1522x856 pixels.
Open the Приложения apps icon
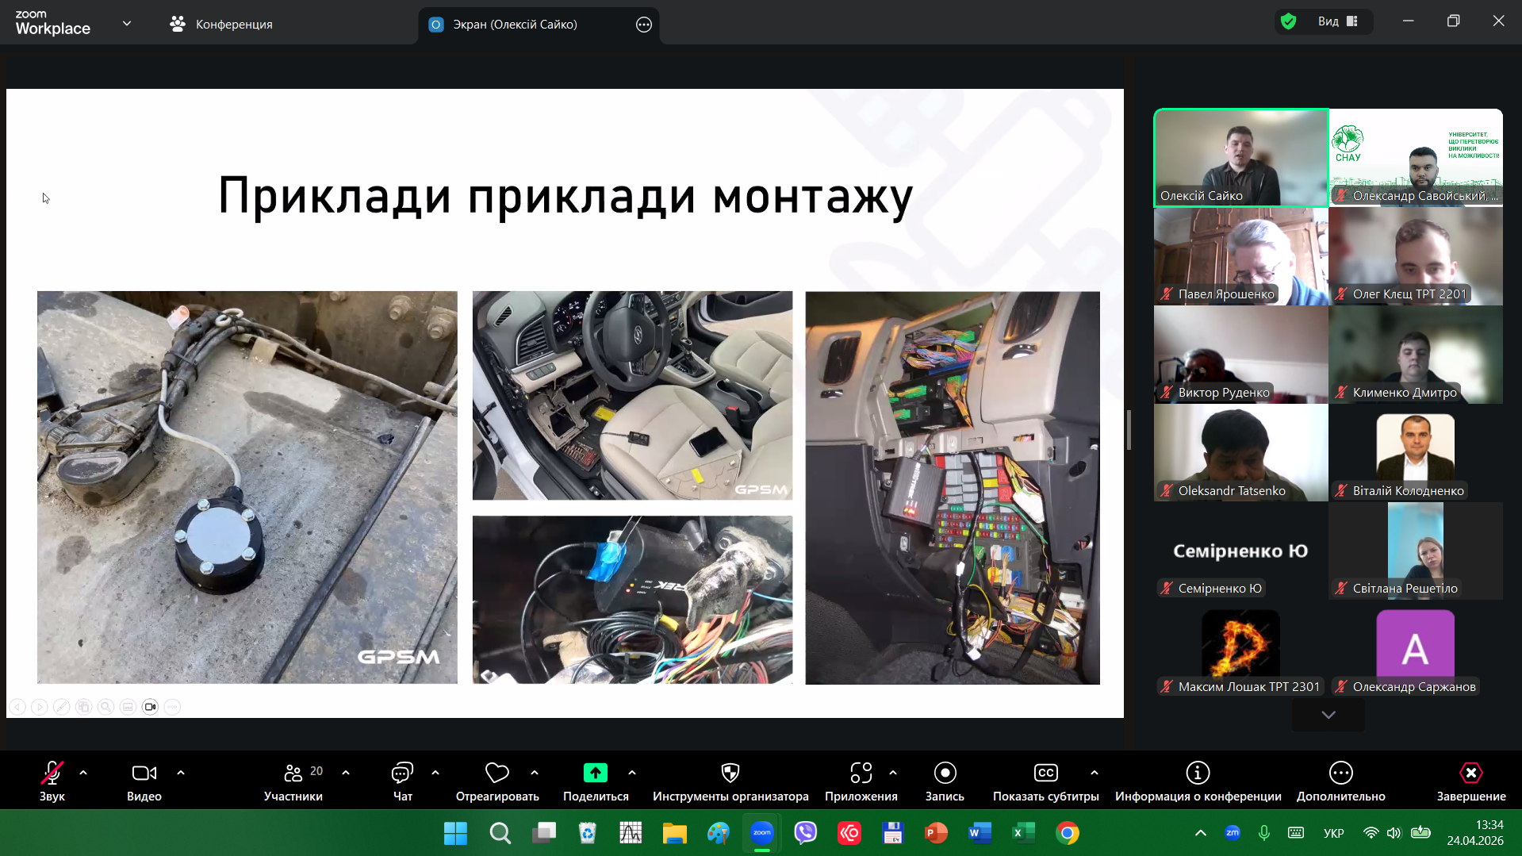pyautogui.click(x=861, y=773)
